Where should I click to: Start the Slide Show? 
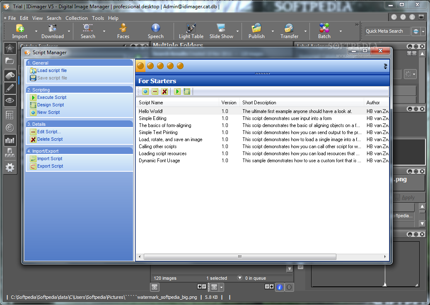coord(221,31)
